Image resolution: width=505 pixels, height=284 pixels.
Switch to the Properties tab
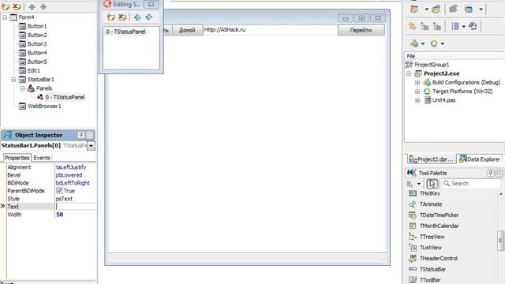point(17,158)
